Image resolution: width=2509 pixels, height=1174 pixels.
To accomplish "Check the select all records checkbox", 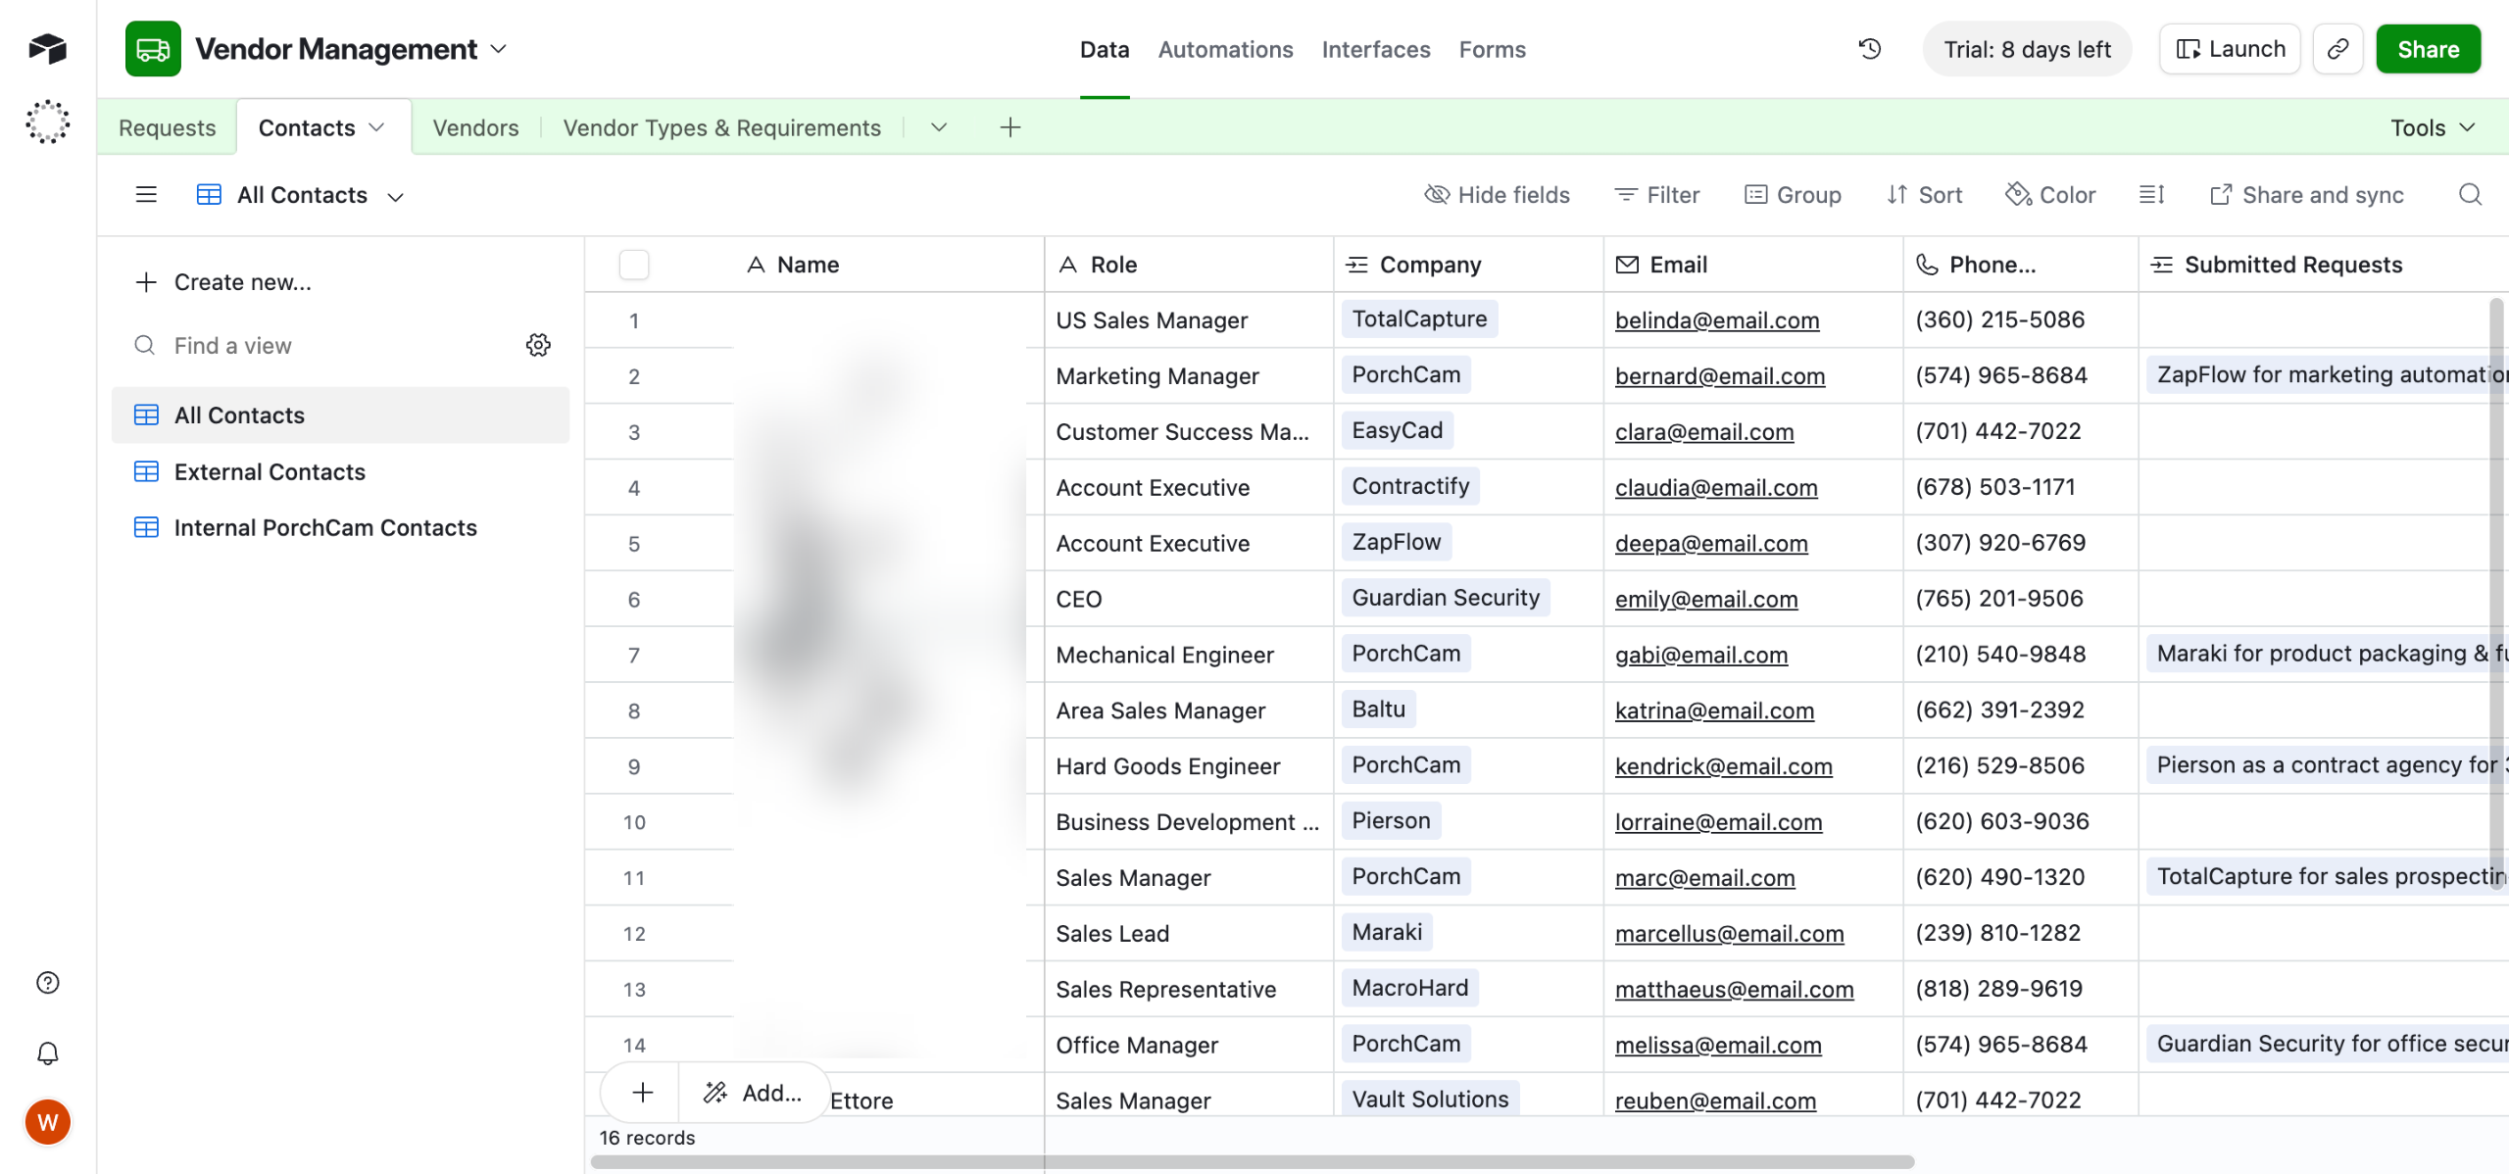I will [634, 265].
